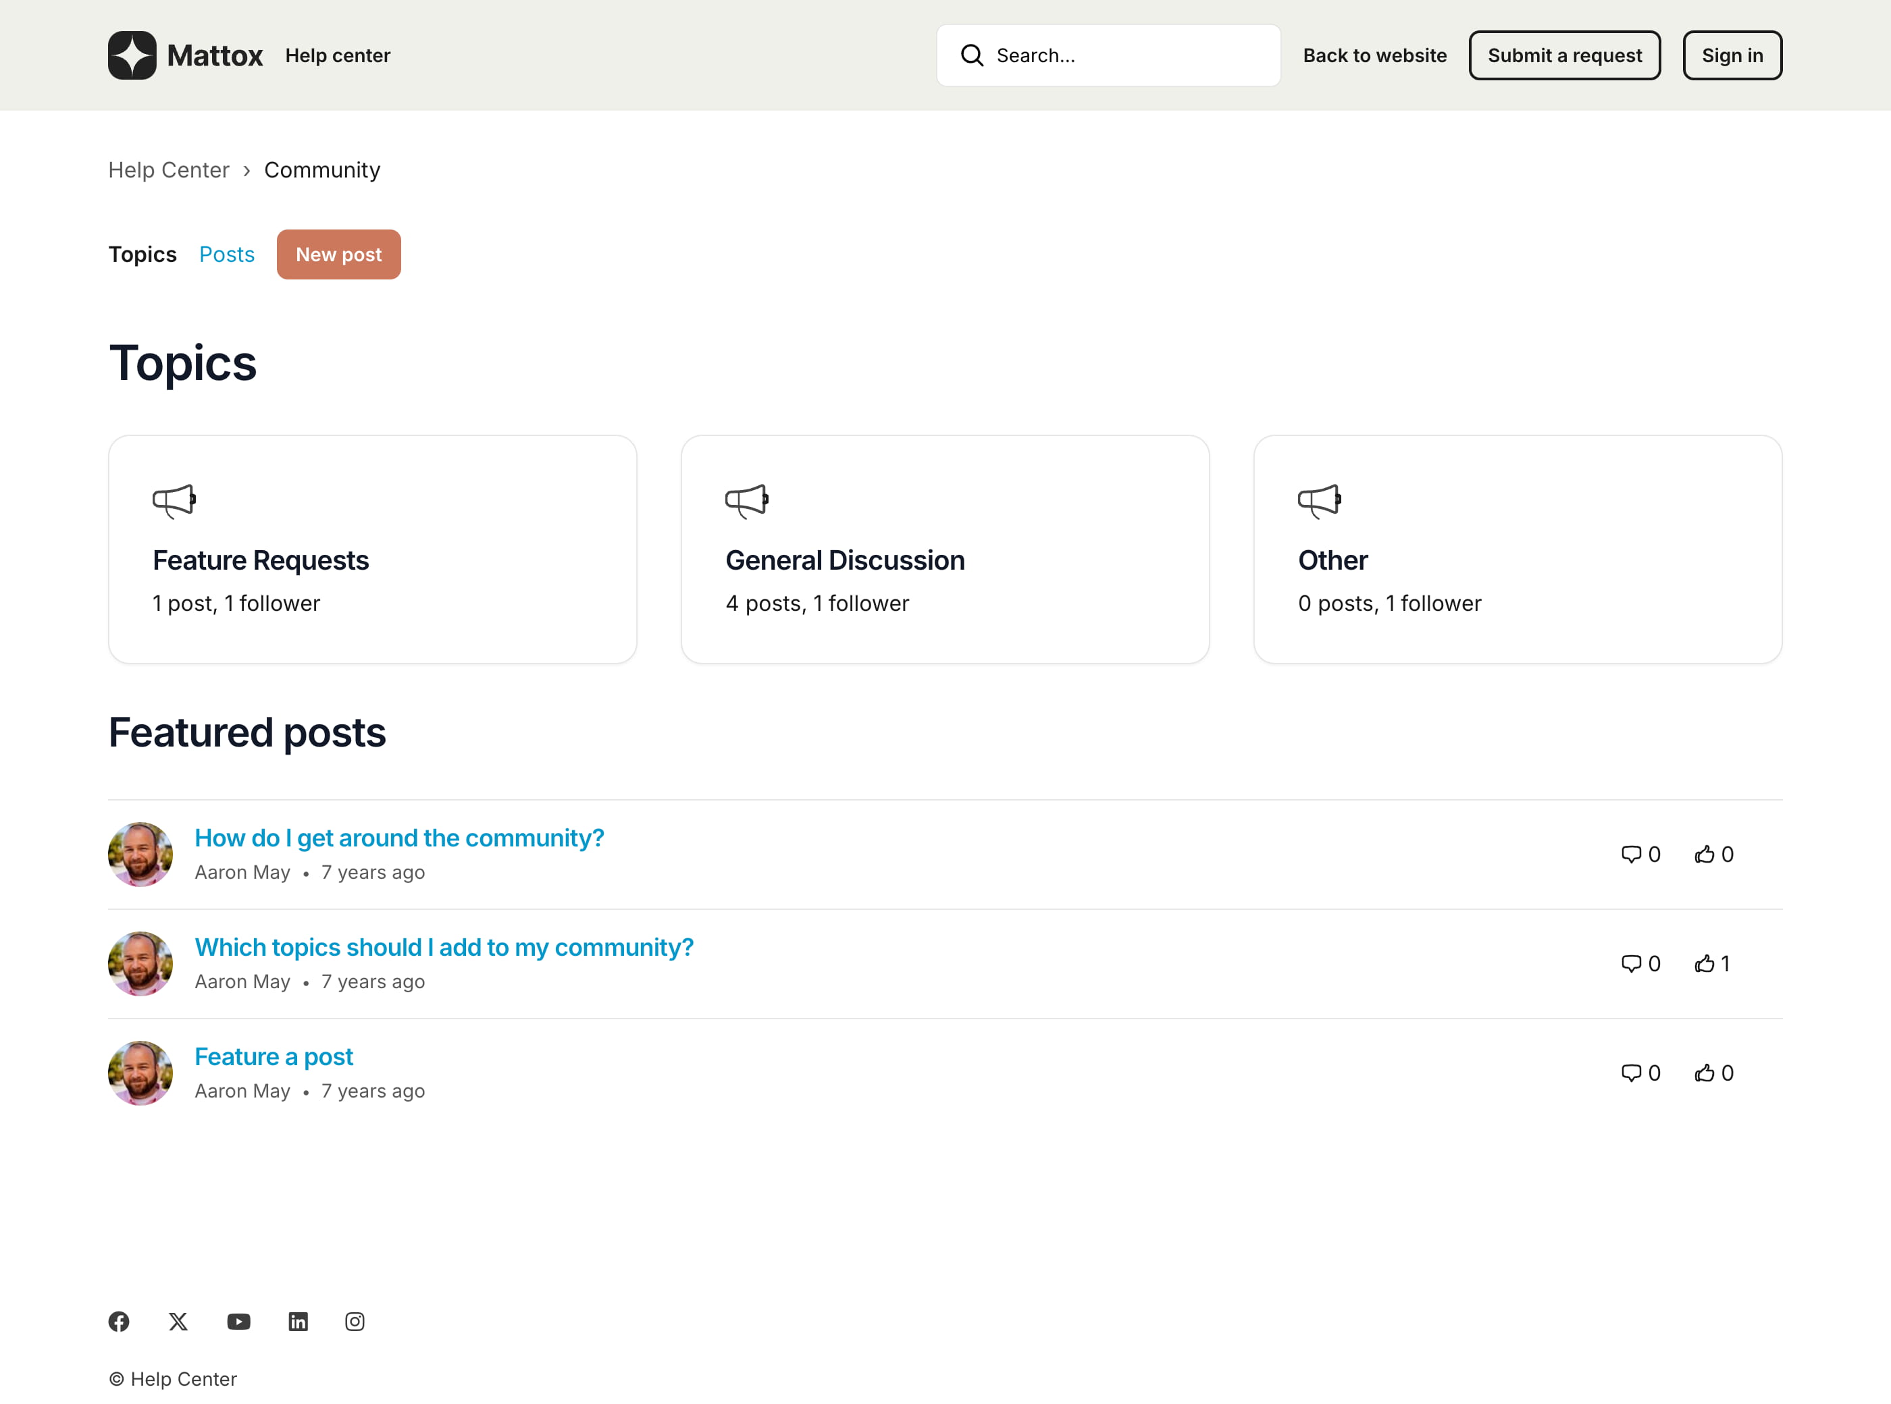Click the Mattox logo icon

(132, 55)
